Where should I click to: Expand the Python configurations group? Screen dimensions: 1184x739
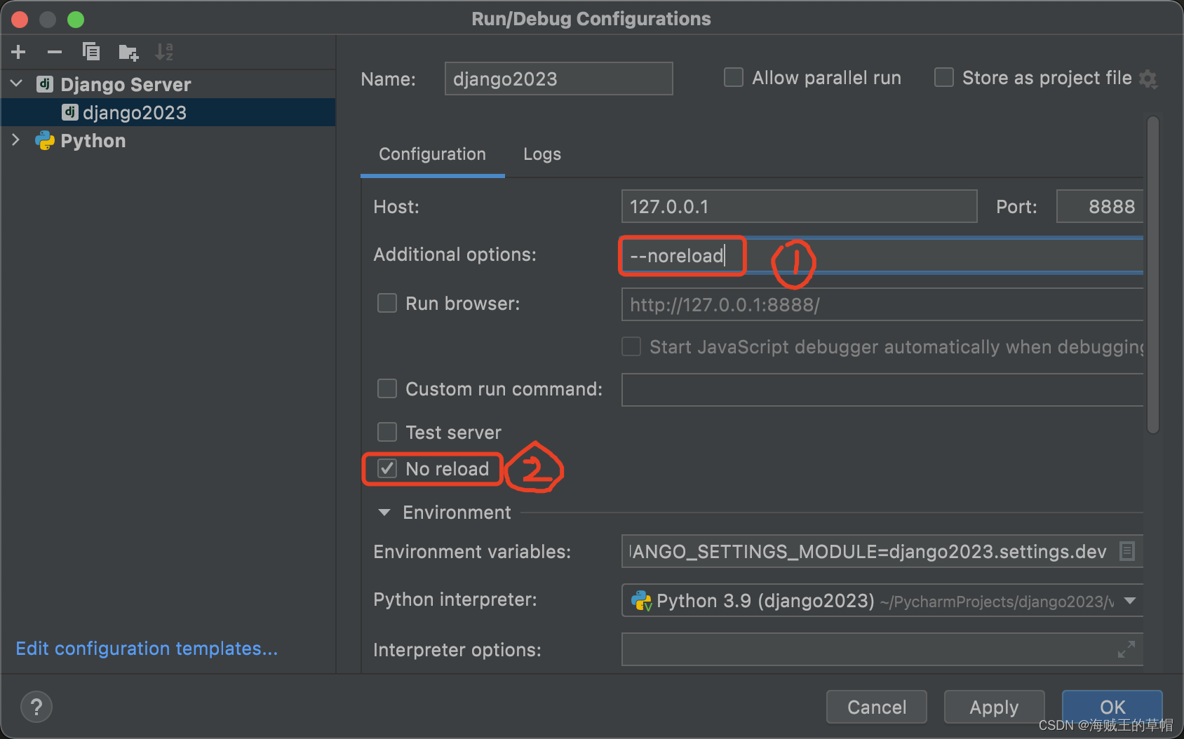[x=15, y=140]
